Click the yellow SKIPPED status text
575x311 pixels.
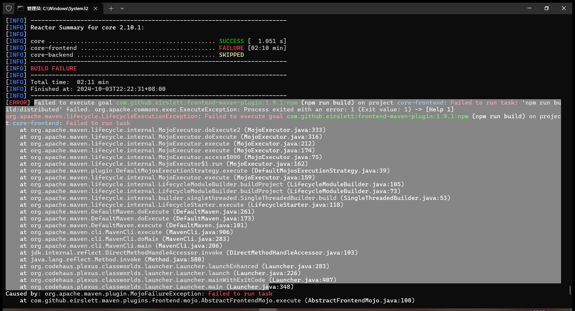click(231, 55)
